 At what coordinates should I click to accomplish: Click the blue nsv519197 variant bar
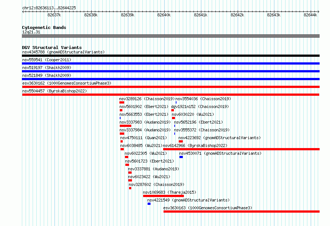171,71
